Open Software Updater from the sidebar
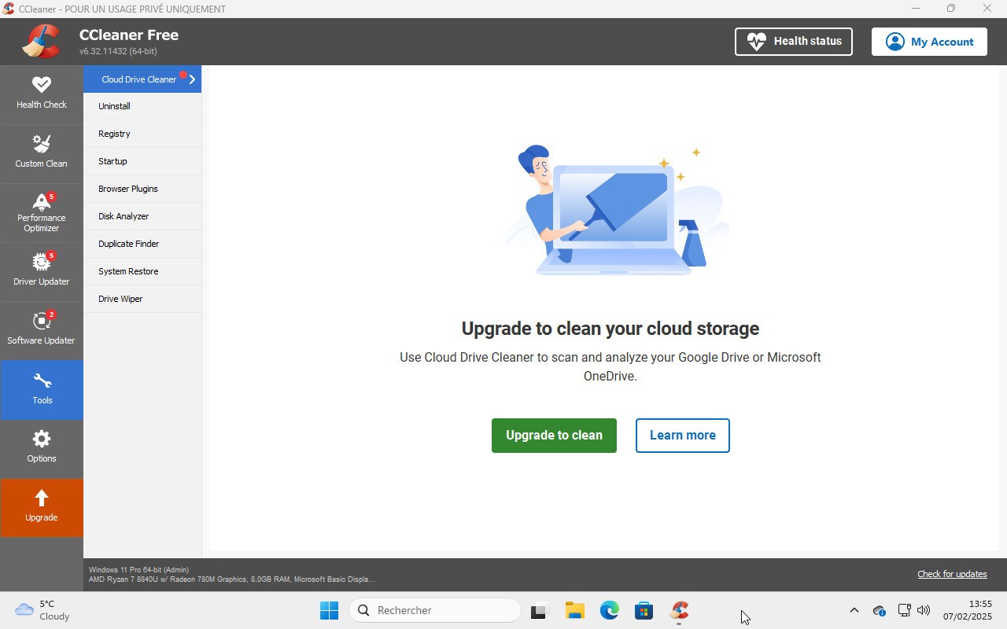The height and width of the screenshot is (629, 1007). [x=41, y=329]
